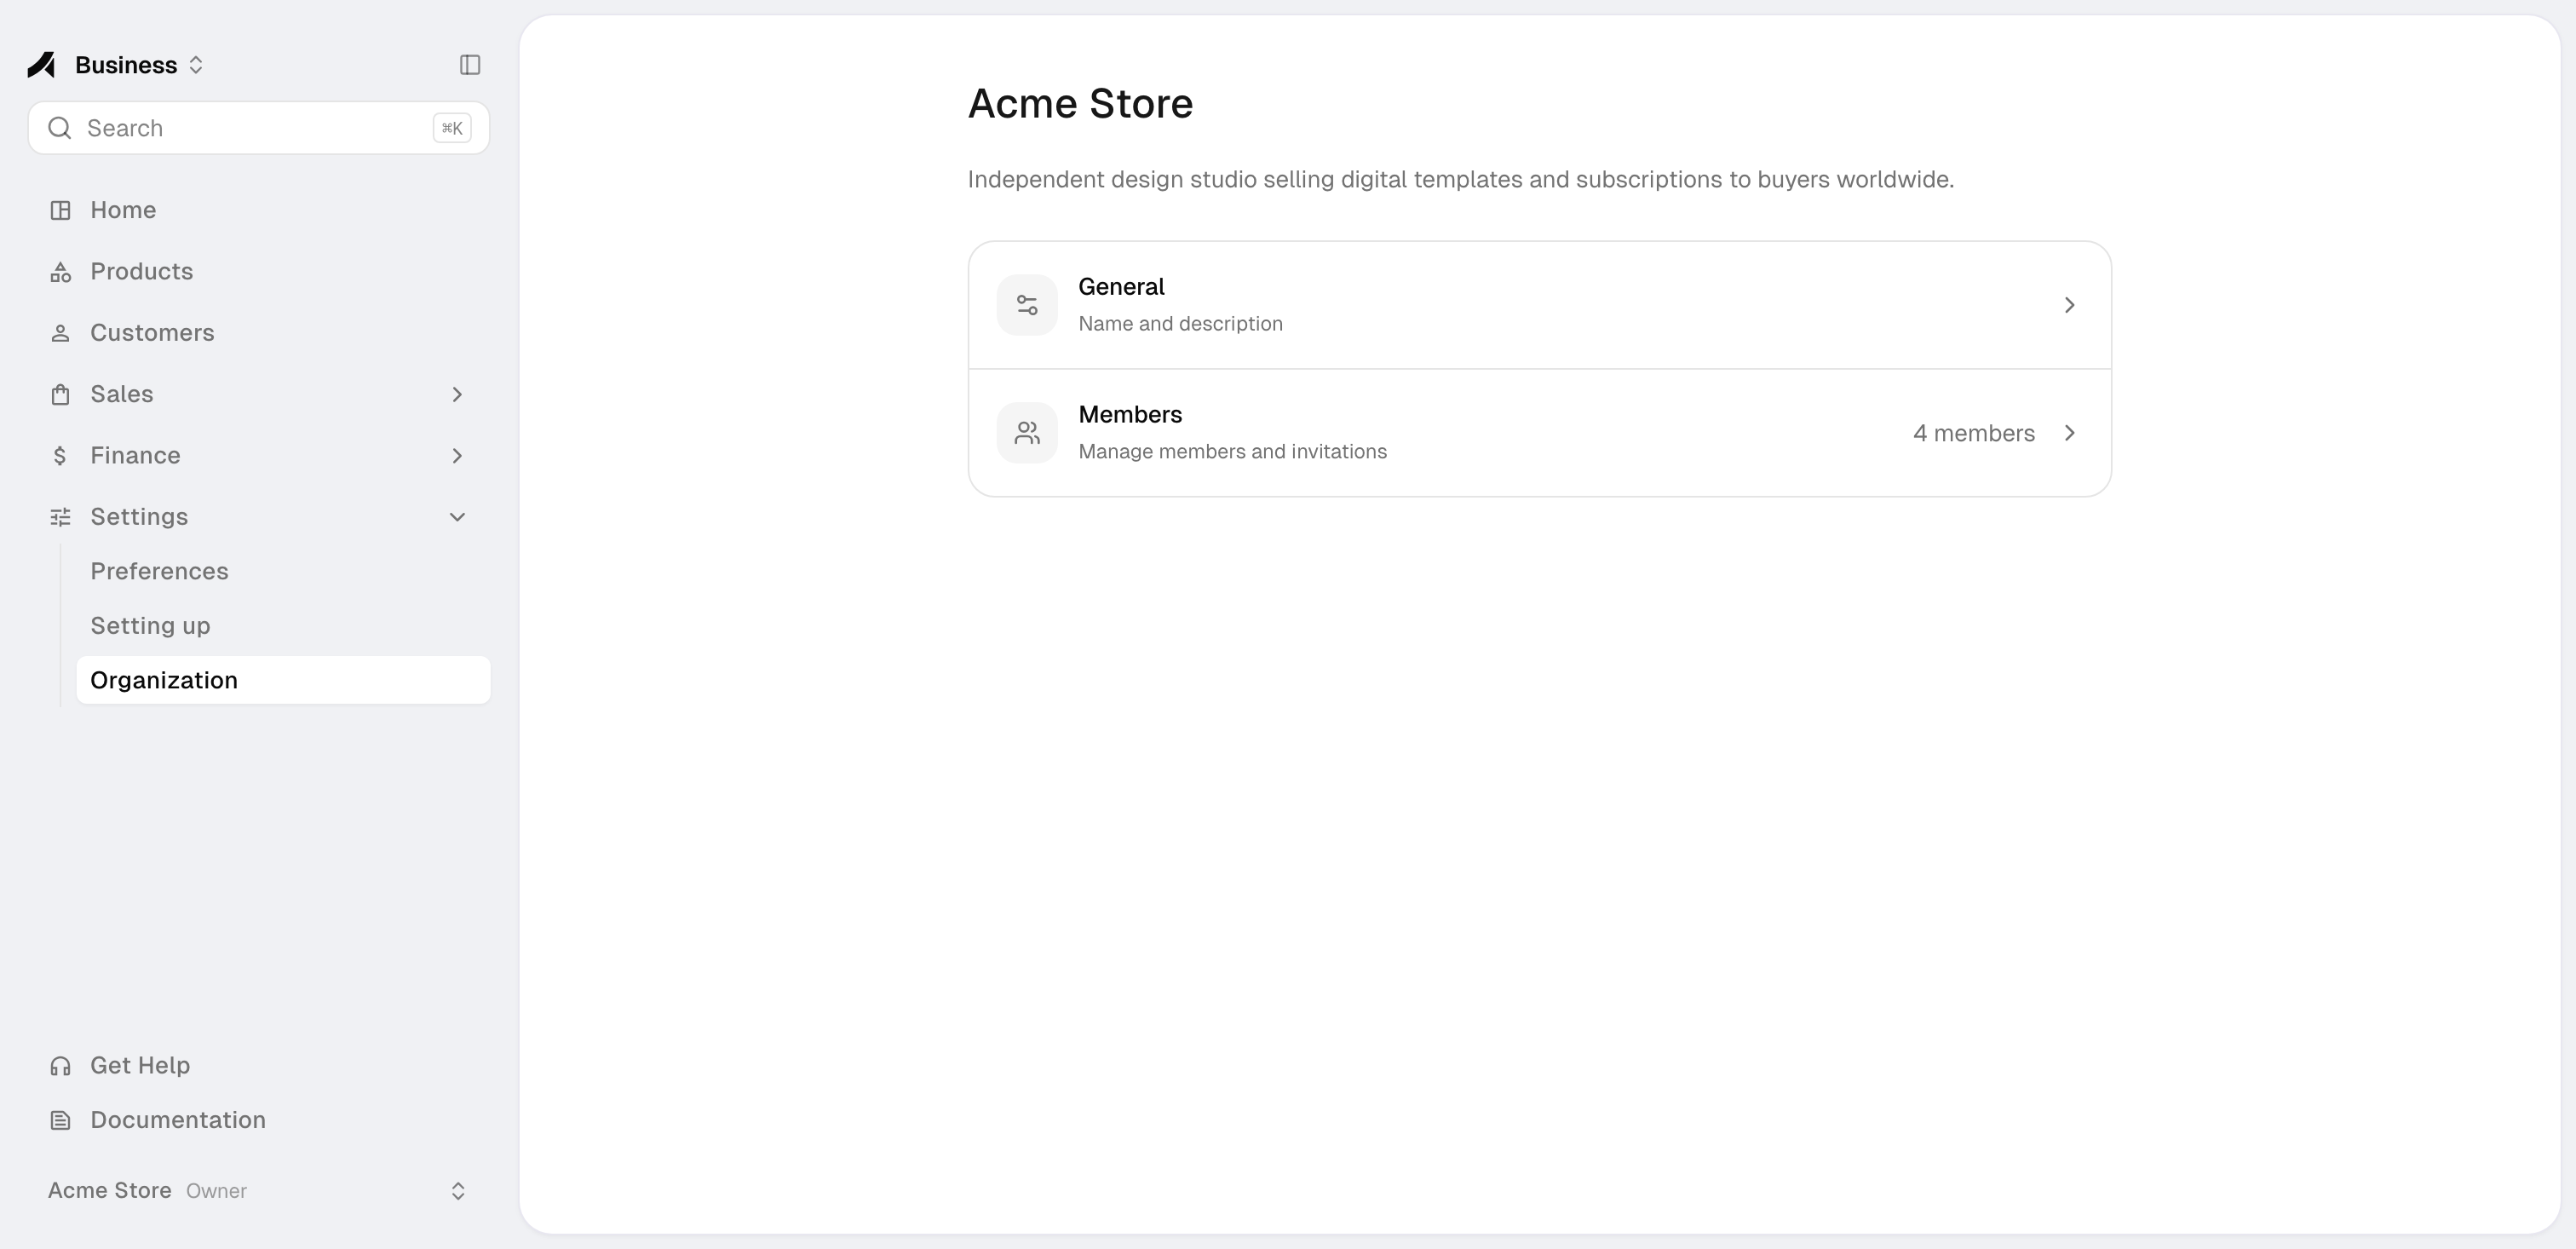The width and height of the screenshot is (2576, 1249).
Task: Open the General name and description row
Action: 1539,305
